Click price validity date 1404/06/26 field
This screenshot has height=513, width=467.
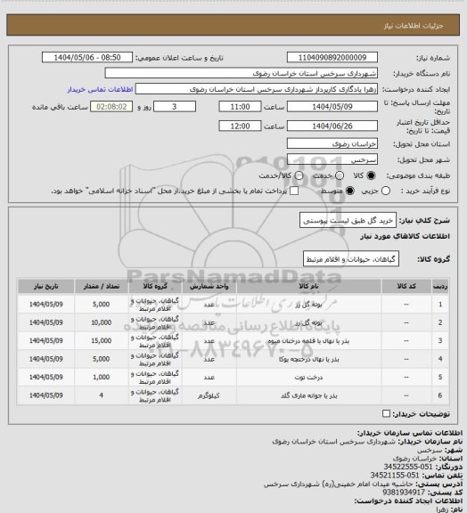[x=332, y=126]
